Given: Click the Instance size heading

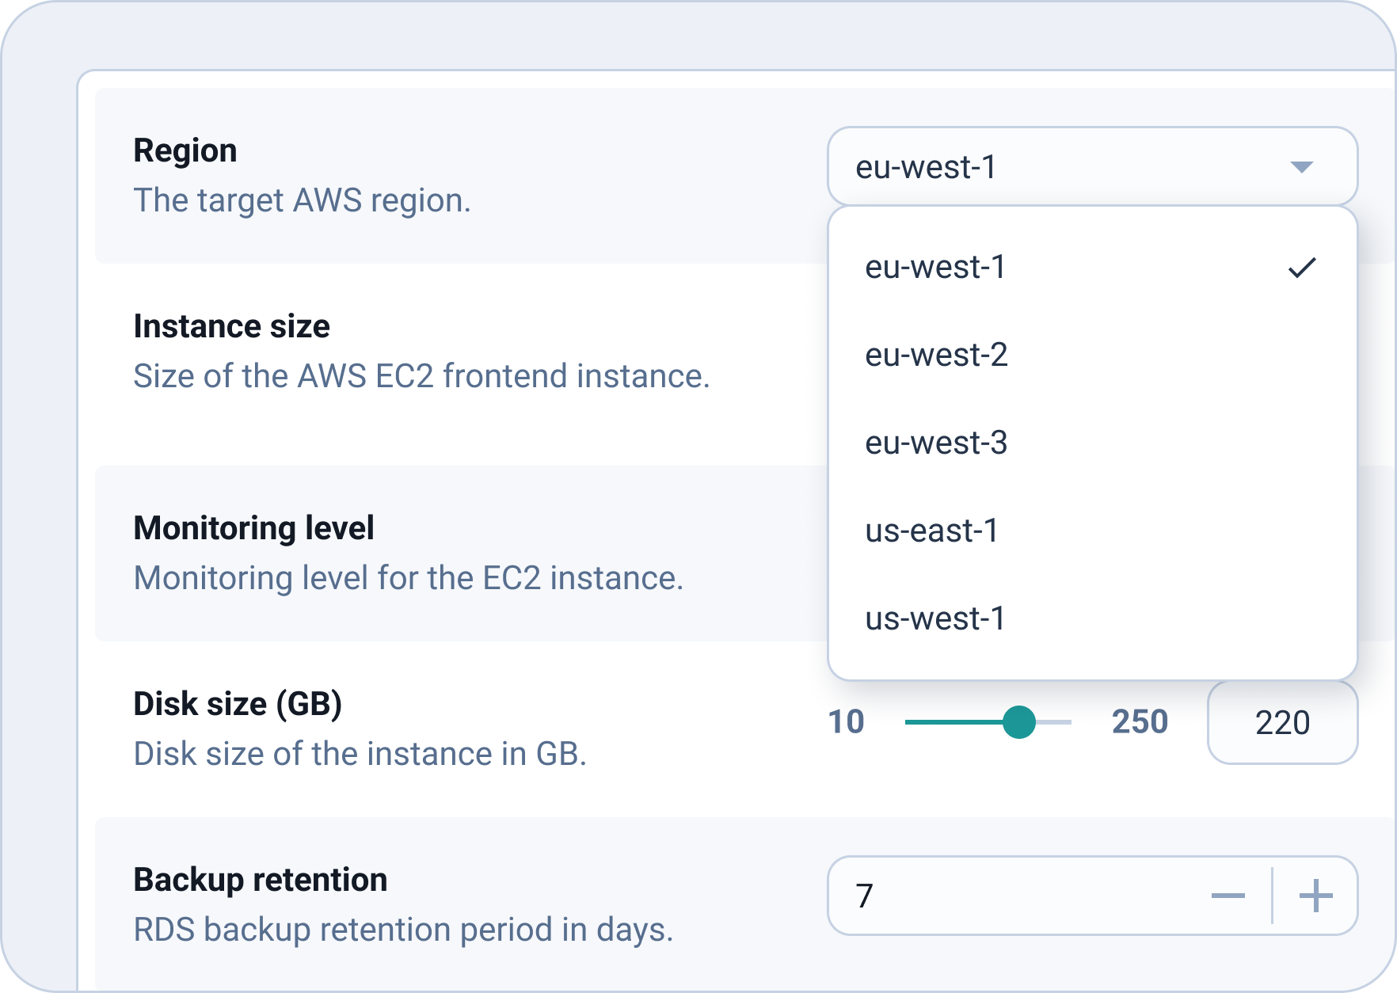Looking at the screenshot, I should [x=231, y=326].
